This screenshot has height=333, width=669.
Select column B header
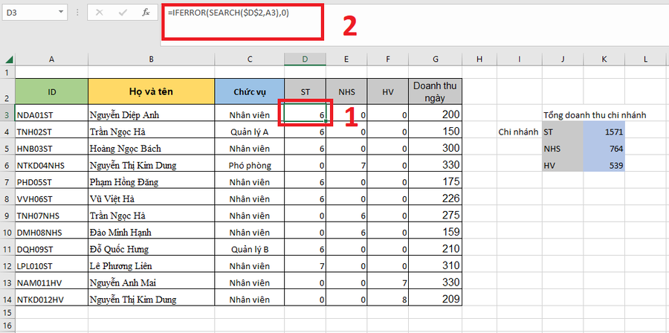point(152,59)
